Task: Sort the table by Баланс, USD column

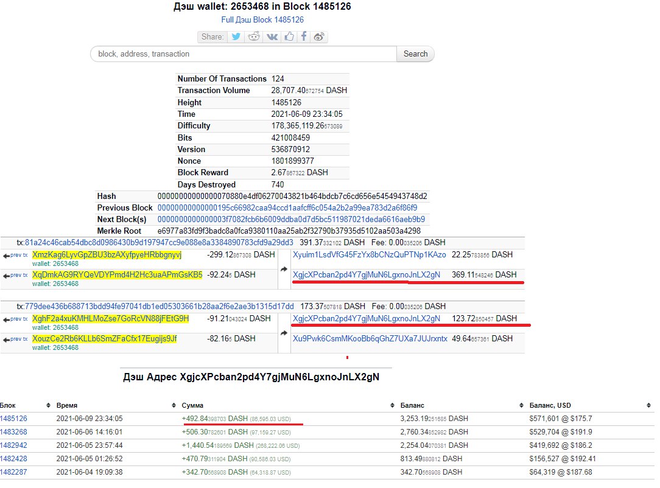Action: click(x=648, y=405)
